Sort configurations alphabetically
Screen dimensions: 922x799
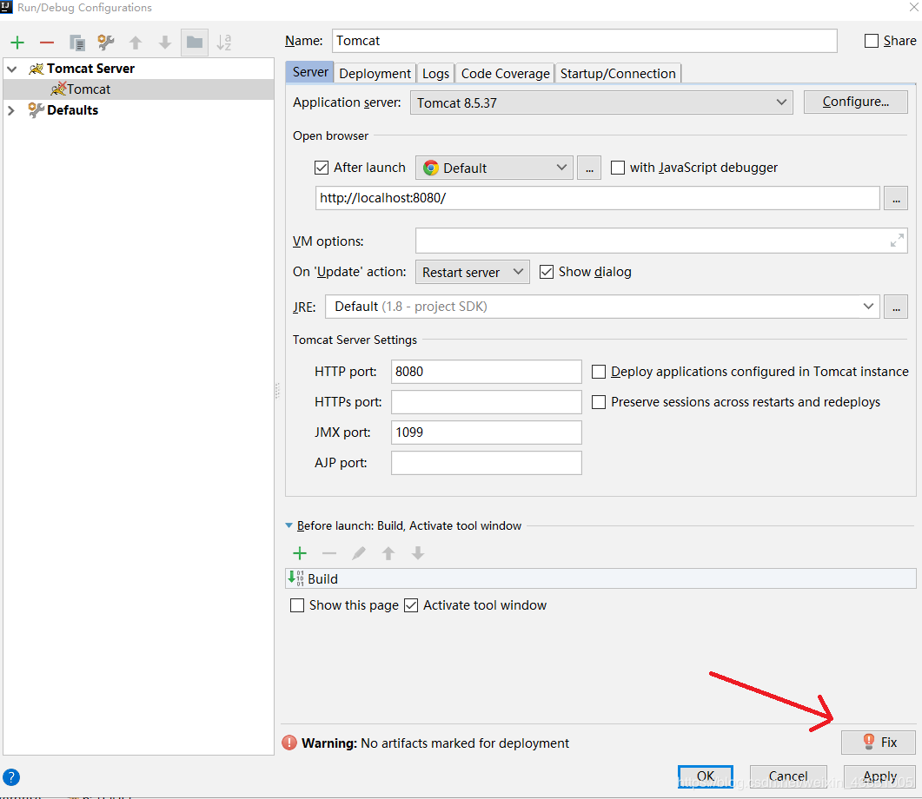click(224, 43)
